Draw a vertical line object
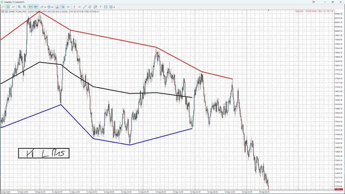 point(74,7)
